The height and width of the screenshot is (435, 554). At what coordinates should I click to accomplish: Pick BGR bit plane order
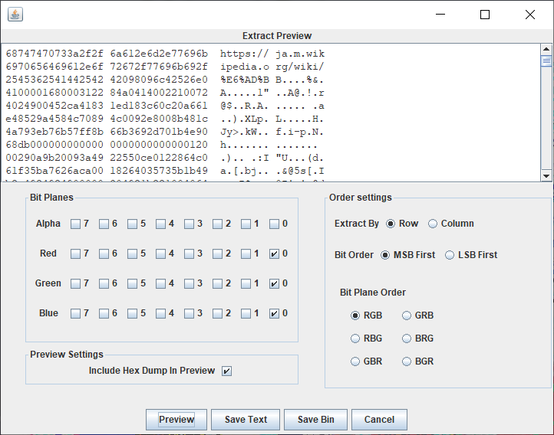pyautogui.click(x=407, y=361)
